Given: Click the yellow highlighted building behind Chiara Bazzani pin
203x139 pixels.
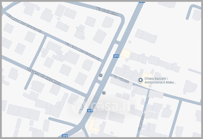Looking at the screenshot, I should tap(147, 79).
